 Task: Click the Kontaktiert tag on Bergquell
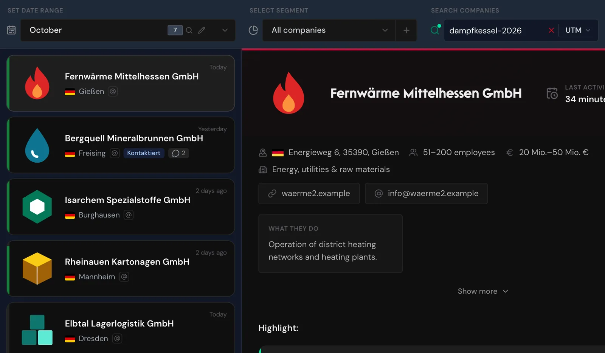coord(144,153)
